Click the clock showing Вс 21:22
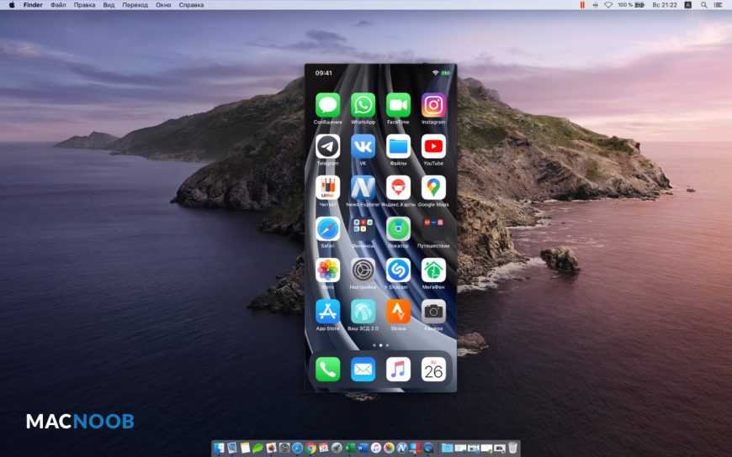 (666, 5)
